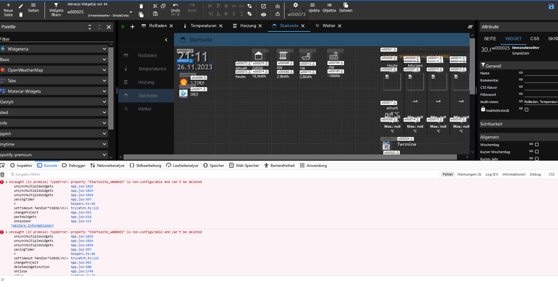This screenshot has height=287, width=558.
Task: Toggle the eye preview icon
Action: pos(264,15)
